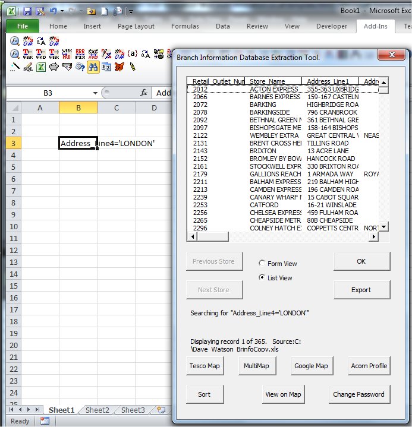Select the BRIXTON store row
The image size is (412, 427).
283,151
